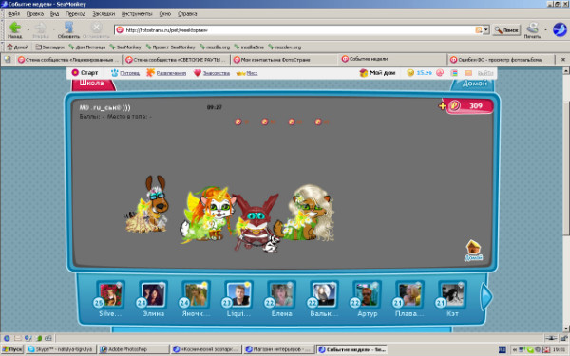
Task: Open the Skype taskbar item
Action: pos(61,349)
